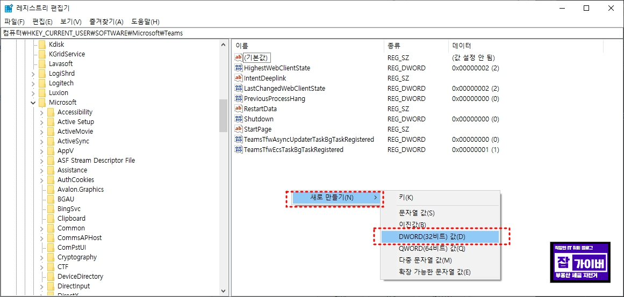The image size is (624, 297).
Task: Click the TeamsTfwEcsTaskBgTaskRegistered value icon
Action: coord(239,149)
